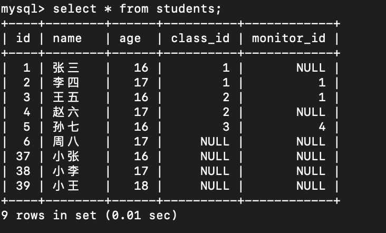Select the name 周八 in the table
386x233 pixels.
[x=66, y=141]
